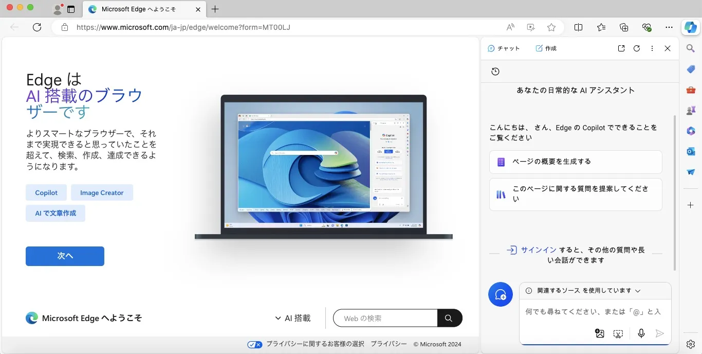Open Copilot pane more options
Viewport: 702px width, 354px height.
[x=652, y=48]
